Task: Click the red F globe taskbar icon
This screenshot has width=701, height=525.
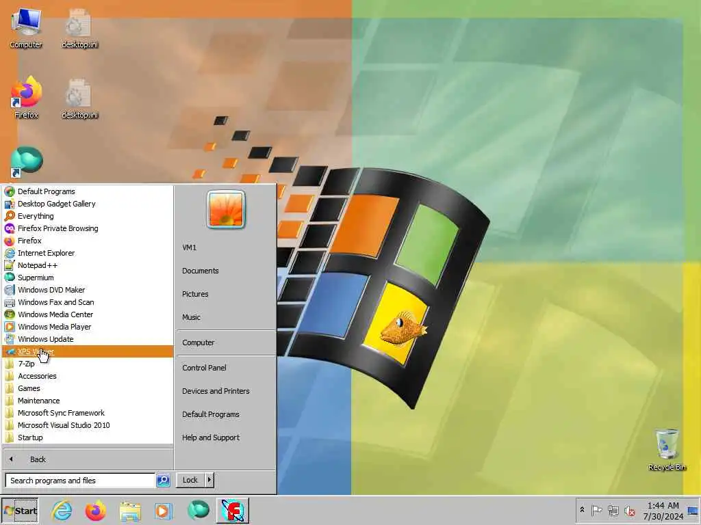Action: click(233, 511)
